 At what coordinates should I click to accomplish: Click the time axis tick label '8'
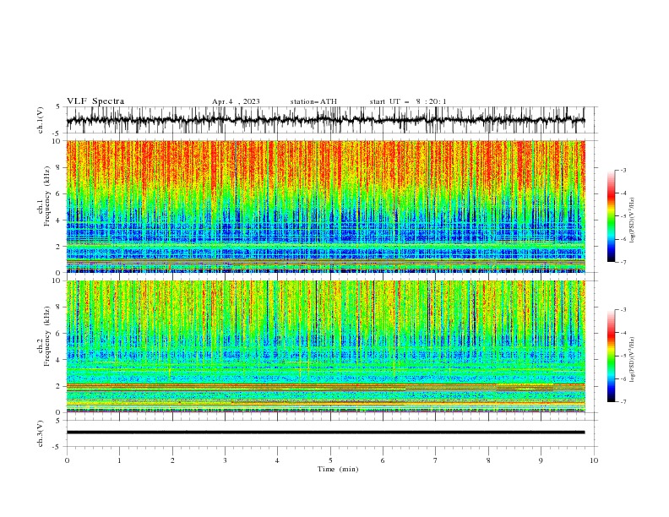pos(488,460)
